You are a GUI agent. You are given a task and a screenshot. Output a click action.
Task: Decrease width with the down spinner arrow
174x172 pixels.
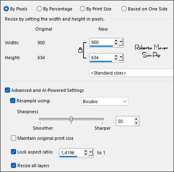pos(116,44)
